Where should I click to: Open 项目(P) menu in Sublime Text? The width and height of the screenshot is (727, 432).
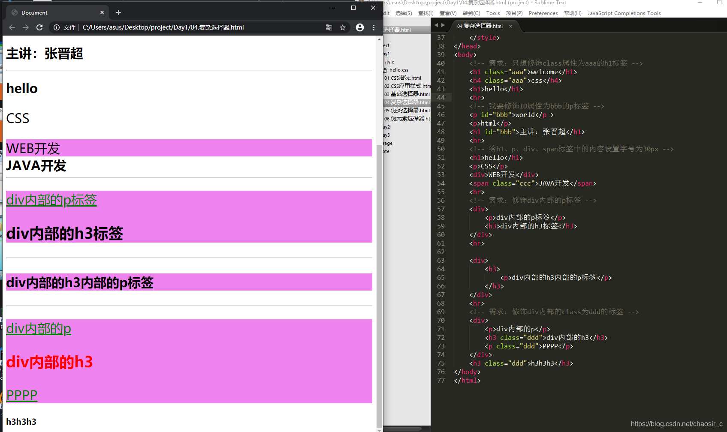pos(514,13)
